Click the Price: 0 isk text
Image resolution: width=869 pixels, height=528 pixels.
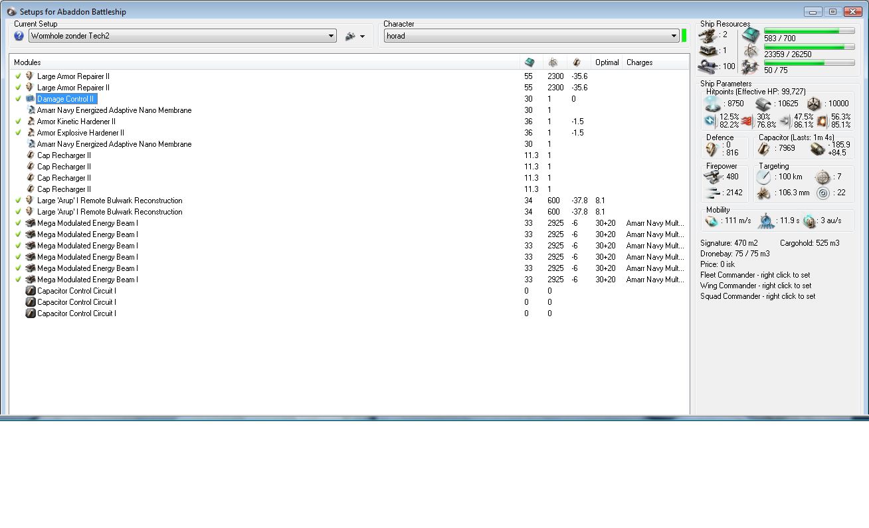[x=718, y=264]
